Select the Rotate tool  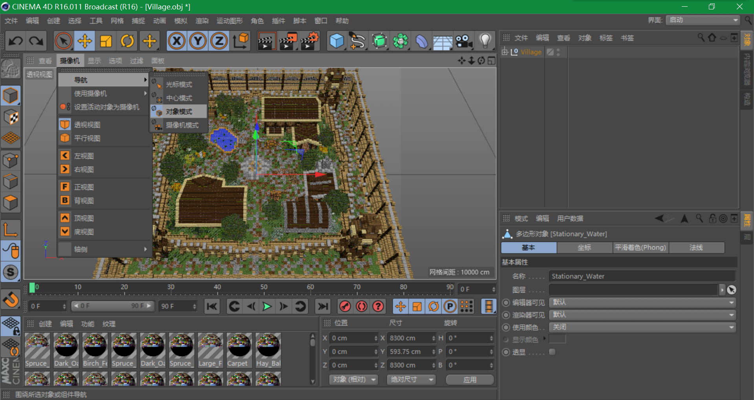pyautogui.click(x=127, y=41)
